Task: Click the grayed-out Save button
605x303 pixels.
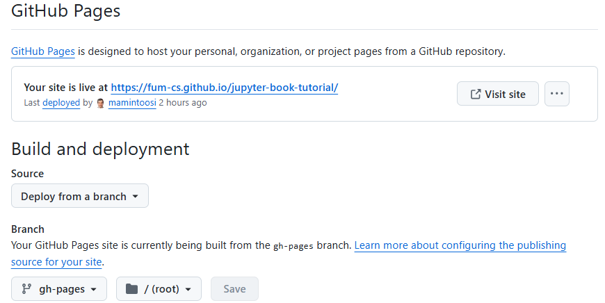Action: [234, 289]
